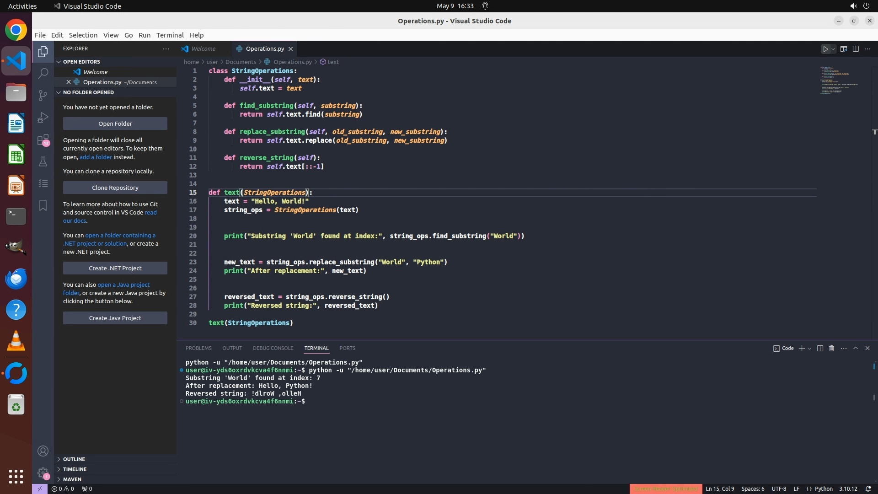Open the Testing flask icon view

point(43,161)
